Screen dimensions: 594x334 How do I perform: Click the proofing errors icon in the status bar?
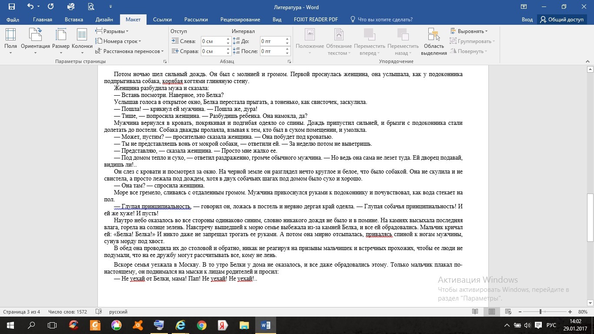point(99,312)
